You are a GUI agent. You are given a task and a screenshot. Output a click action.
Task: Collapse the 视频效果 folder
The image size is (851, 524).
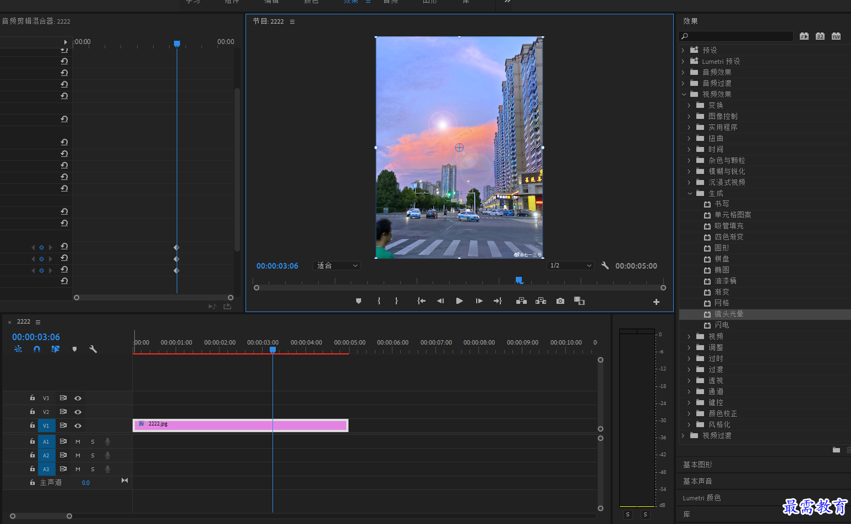coord(684,94)
